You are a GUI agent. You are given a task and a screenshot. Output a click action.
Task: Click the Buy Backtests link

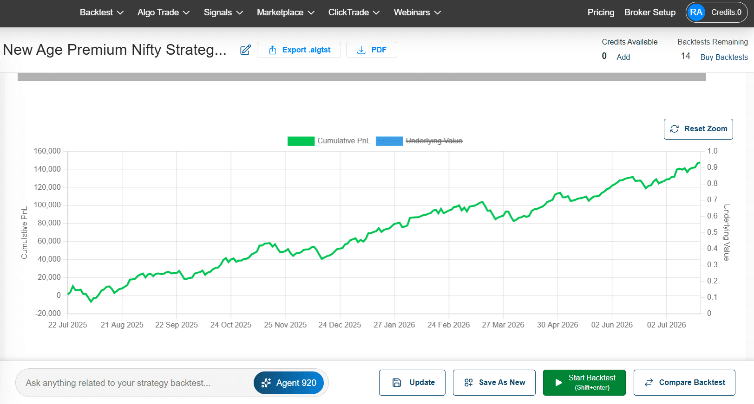pos(724,57)
